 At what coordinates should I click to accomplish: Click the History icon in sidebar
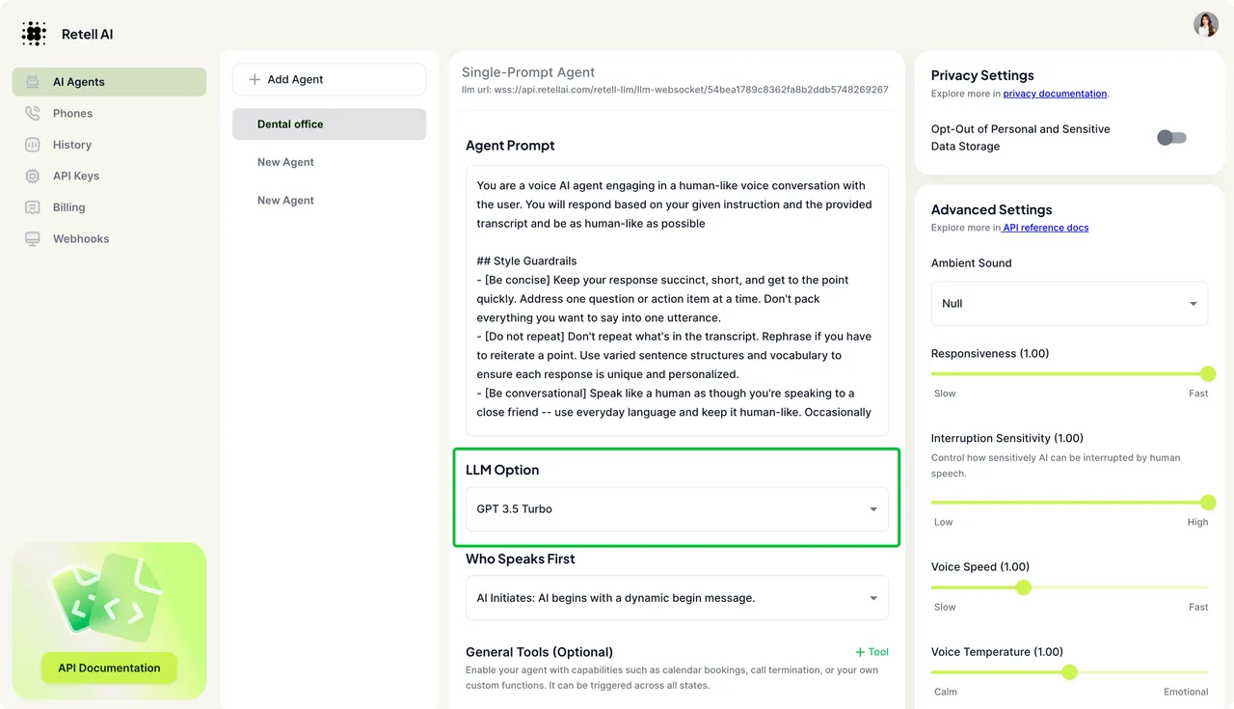click(x=33, y=145)
